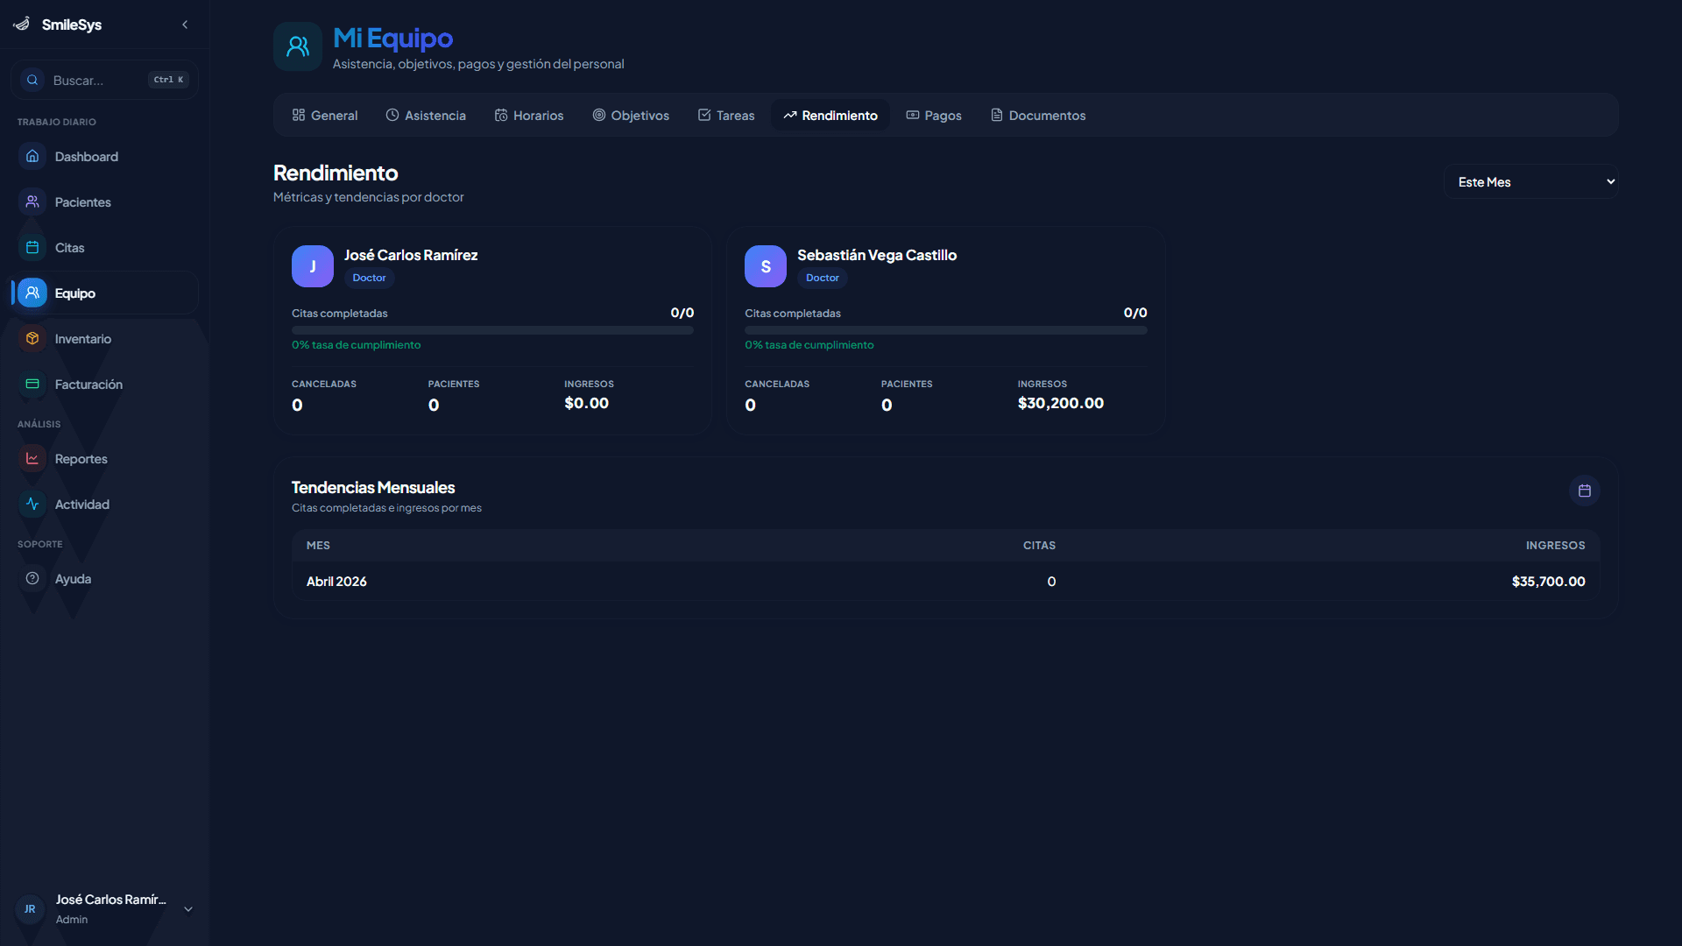
Task: Switch to the Horarios tab
Action: tap(529, 116)
